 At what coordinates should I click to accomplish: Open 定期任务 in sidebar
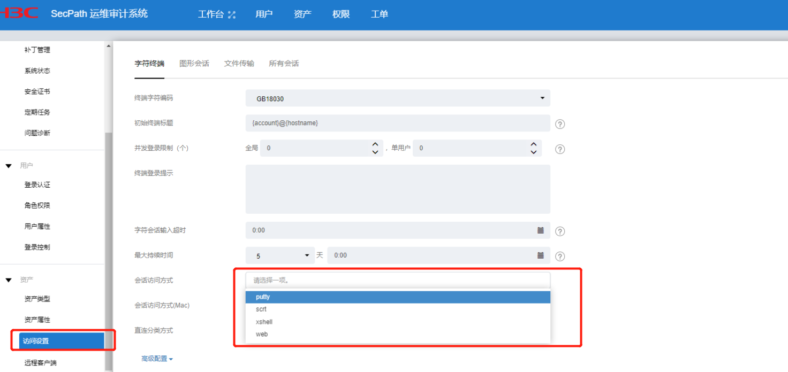(37, 112)
